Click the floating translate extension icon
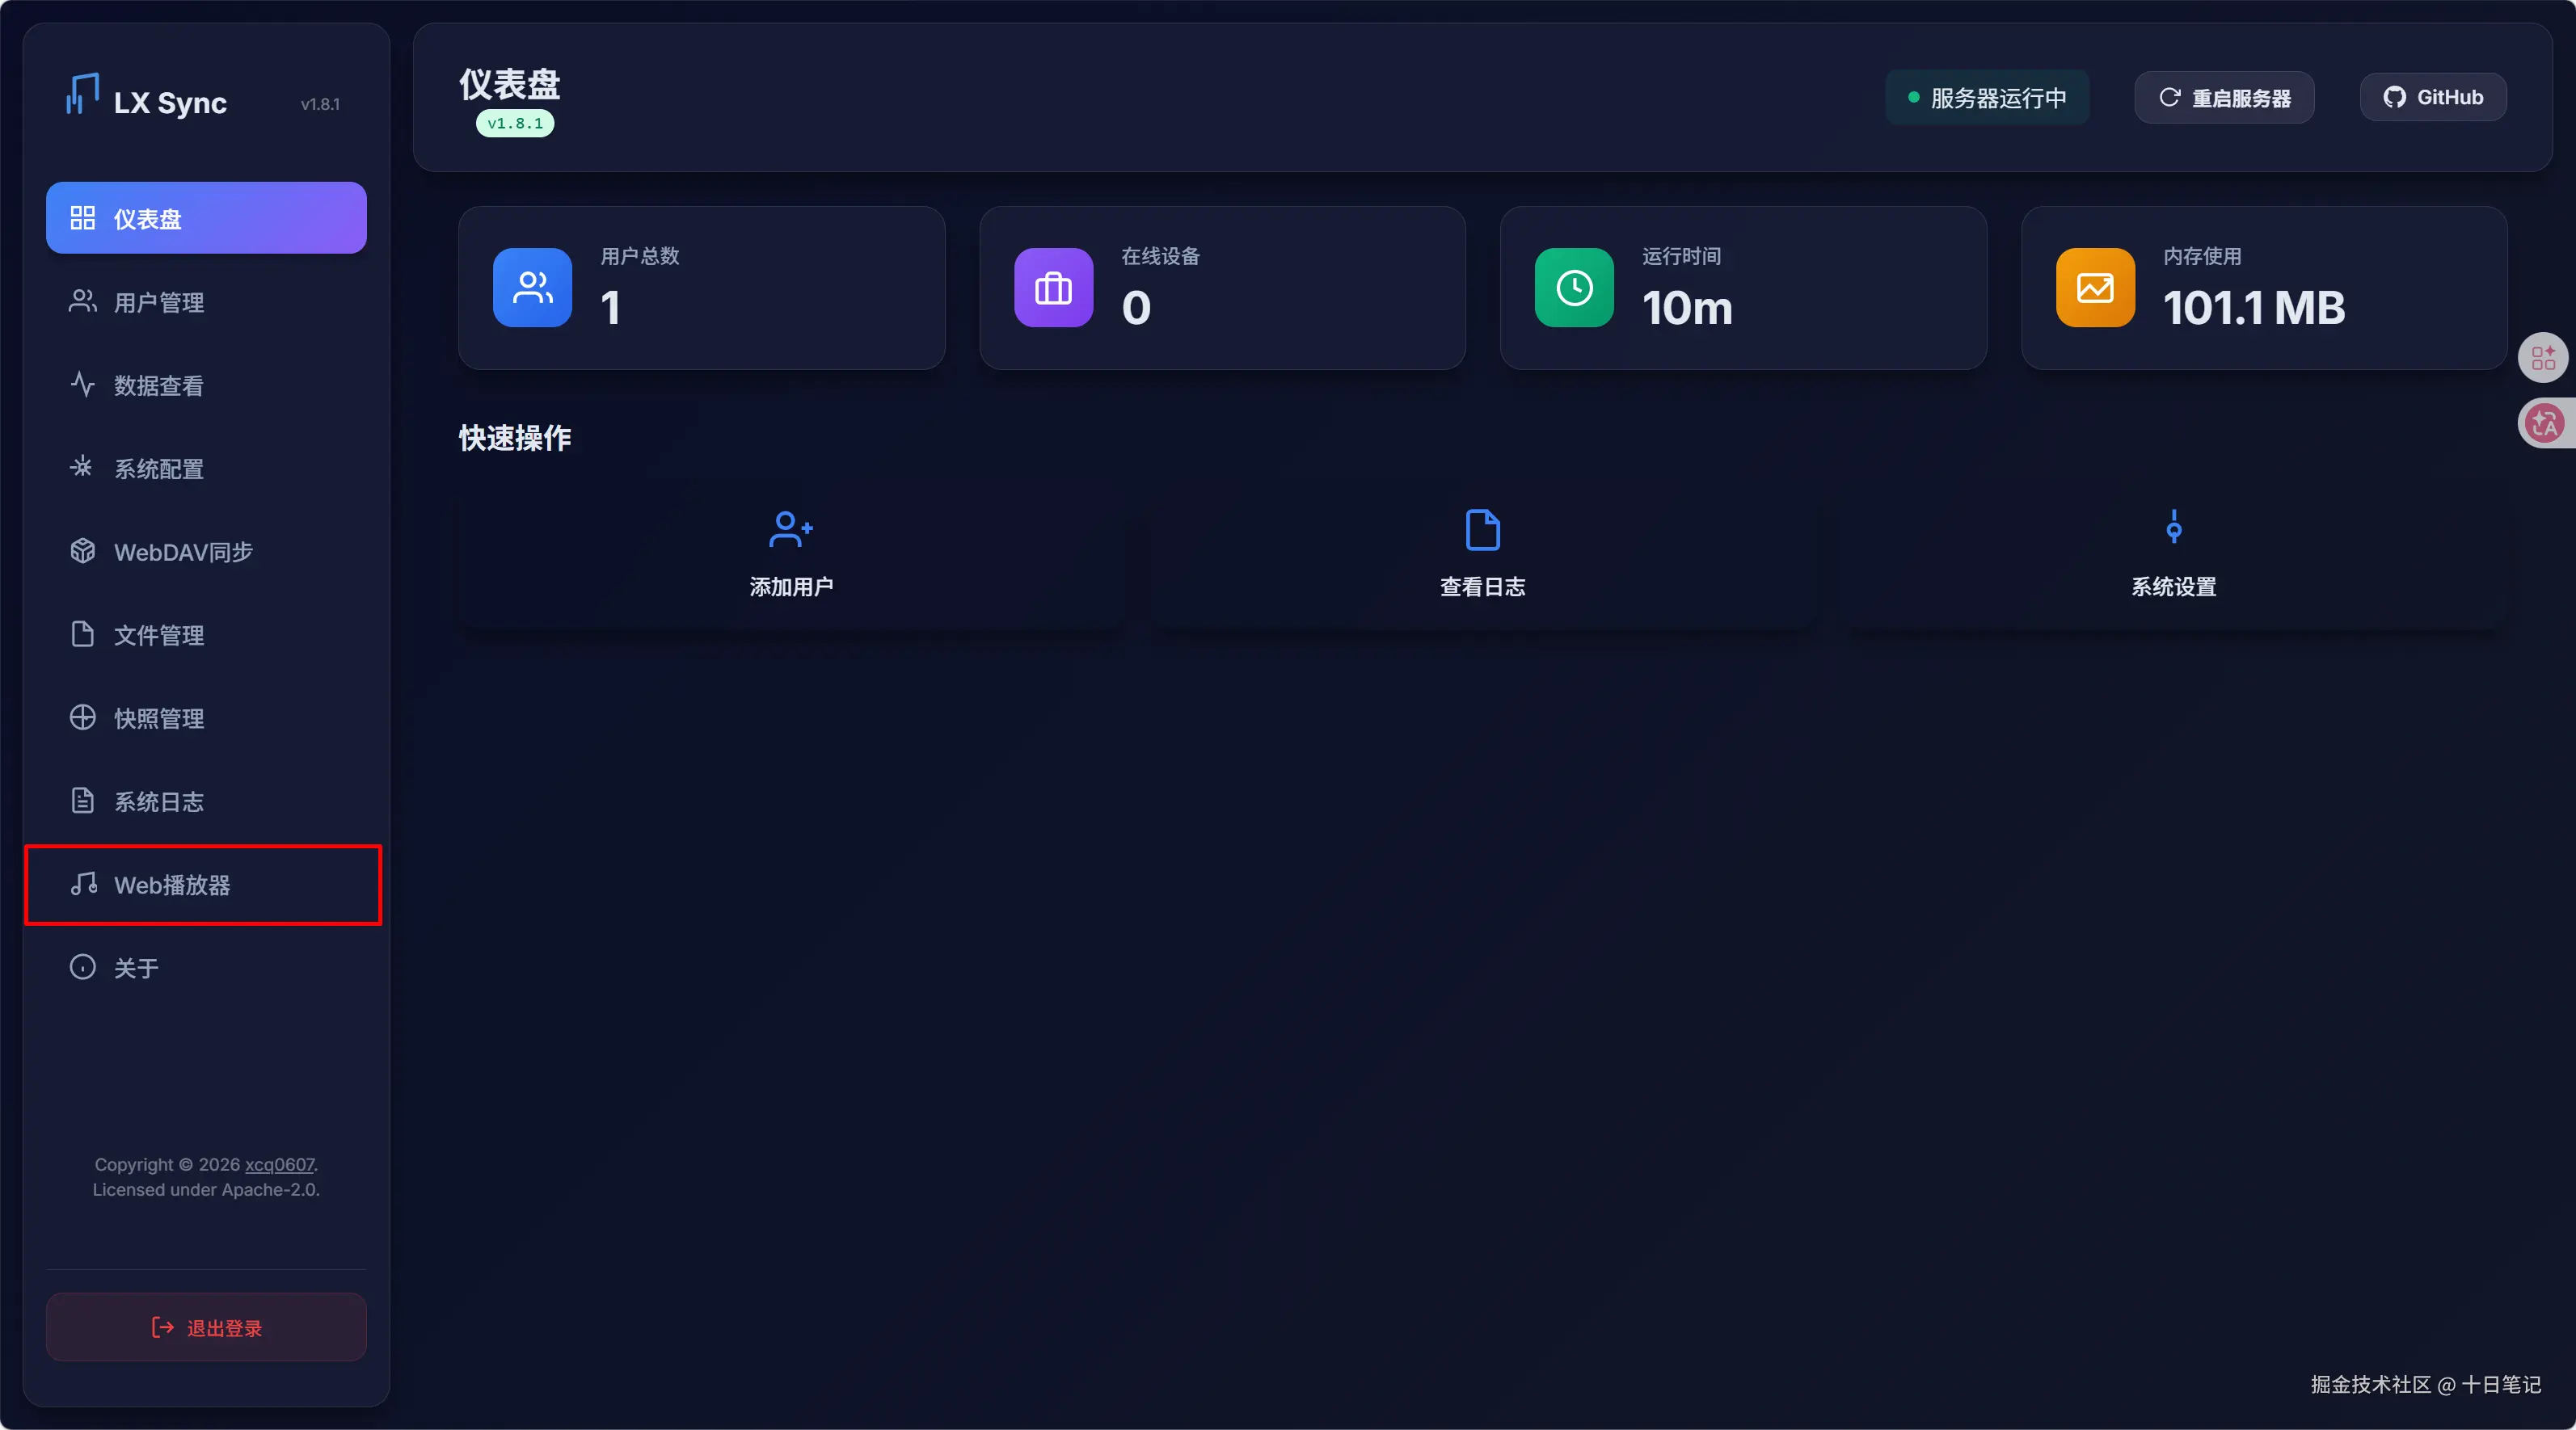Viewport: 2576px width, 1430px height. point(2545,423)
